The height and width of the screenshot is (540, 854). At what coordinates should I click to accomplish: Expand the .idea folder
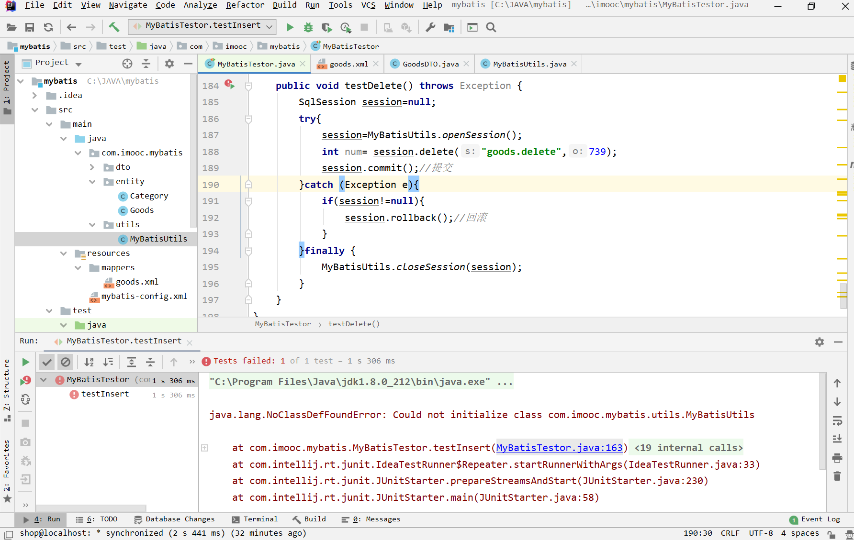pyautogui.click(x=34, y=95)
